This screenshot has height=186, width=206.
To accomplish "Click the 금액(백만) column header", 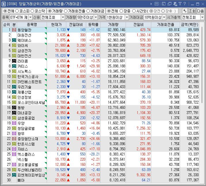I will point(190,24).
